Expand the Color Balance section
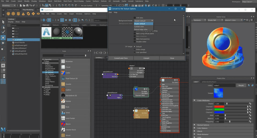This screenshot has height=138, width=257. point(195,128)
